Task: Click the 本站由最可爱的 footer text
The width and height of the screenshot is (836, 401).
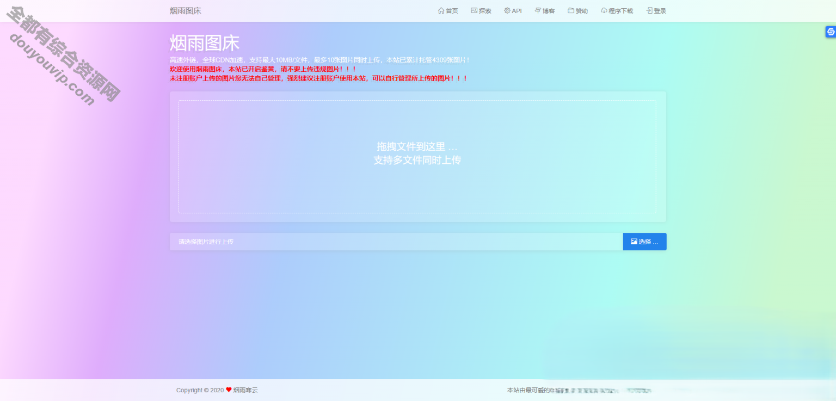Action: (x=528, y=390)
